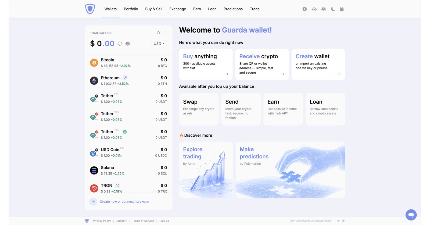430x225 pixels.
Task: Select Loan in the top navigation
Action: pyautogui.click(x=212, y=9)
